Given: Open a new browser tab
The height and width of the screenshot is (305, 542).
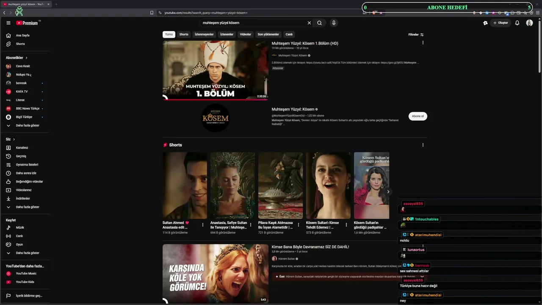Looking at the screenshot, I should pos(56,4).
